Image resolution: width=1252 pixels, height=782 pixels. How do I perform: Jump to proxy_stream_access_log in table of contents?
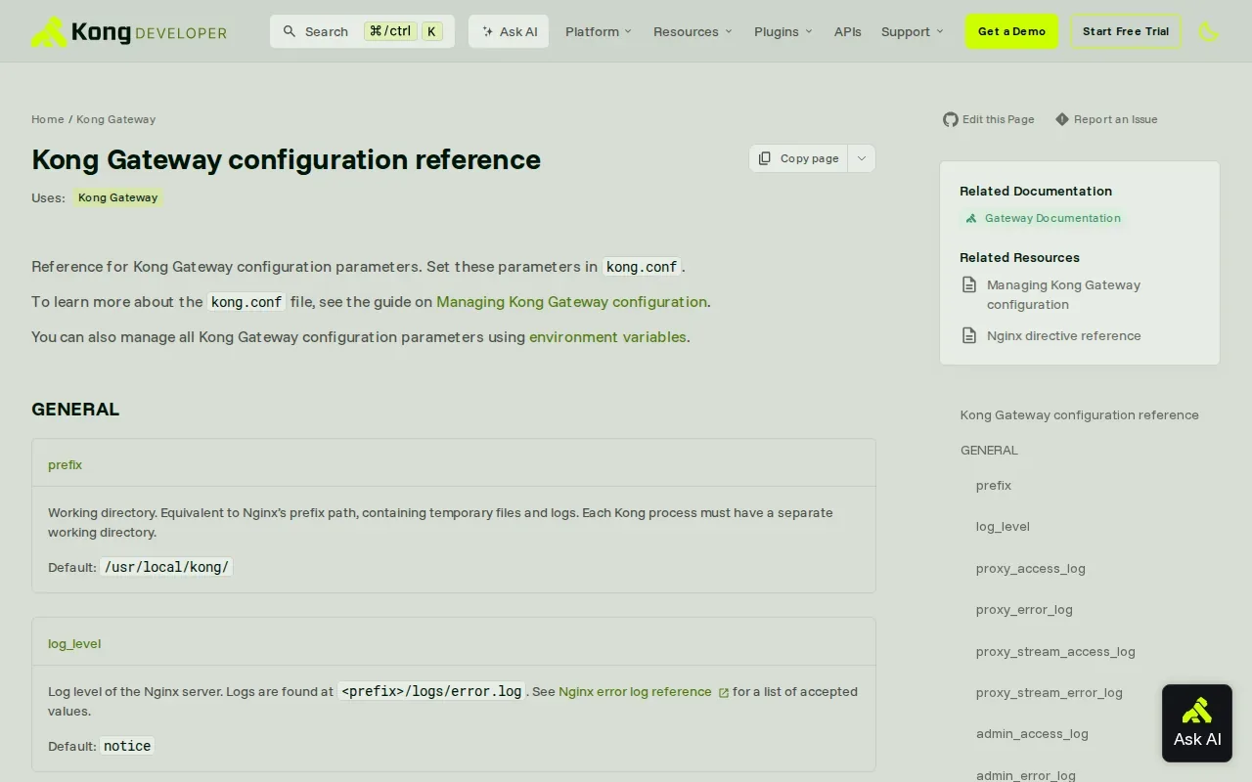tap(1055, 651)
